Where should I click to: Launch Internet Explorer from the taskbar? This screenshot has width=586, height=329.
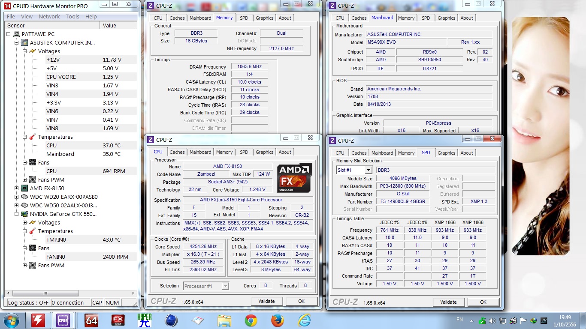pyautogui.click(x=304, y=320)
